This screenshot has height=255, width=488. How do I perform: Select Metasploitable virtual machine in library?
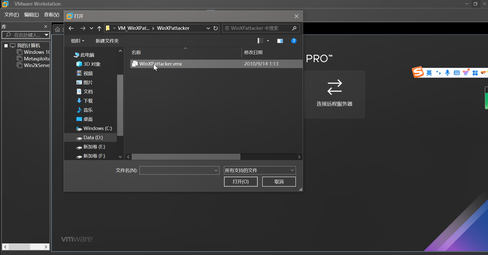click(x=33, y=59)
